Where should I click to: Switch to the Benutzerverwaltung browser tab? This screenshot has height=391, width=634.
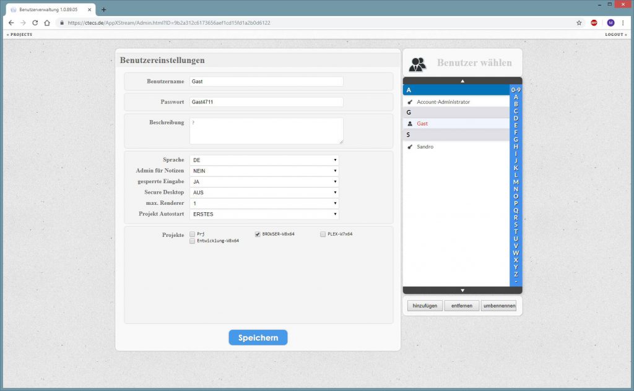(x=48, y=10)
